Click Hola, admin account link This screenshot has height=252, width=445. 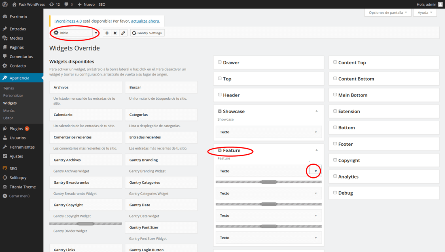click(x=426, y=4)
